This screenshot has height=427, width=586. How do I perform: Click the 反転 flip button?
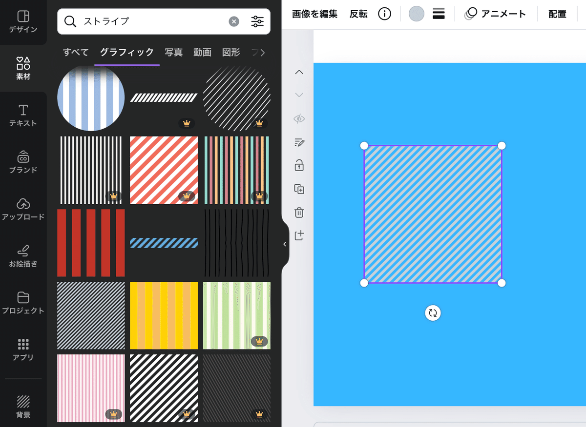358,14
